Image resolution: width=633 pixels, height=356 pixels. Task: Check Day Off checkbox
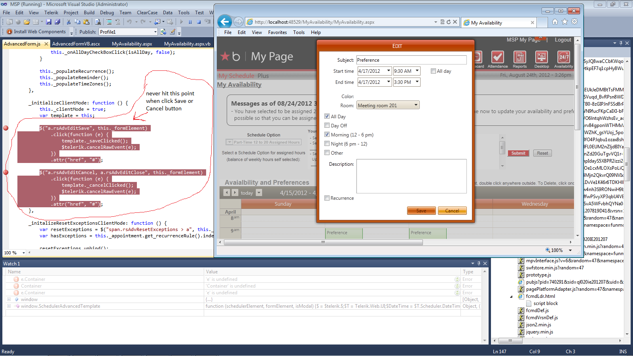[x=327, y=125]
